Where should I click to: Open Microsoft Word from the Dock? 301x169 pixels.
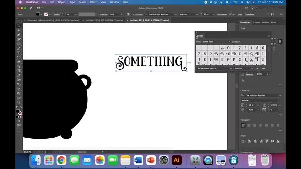coord(138,160)
